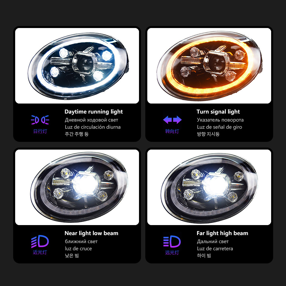Screen dimensions: 286x286
Task: Open the high beam headlight photo
Action: pyautogui.click(x=209, y=187)
